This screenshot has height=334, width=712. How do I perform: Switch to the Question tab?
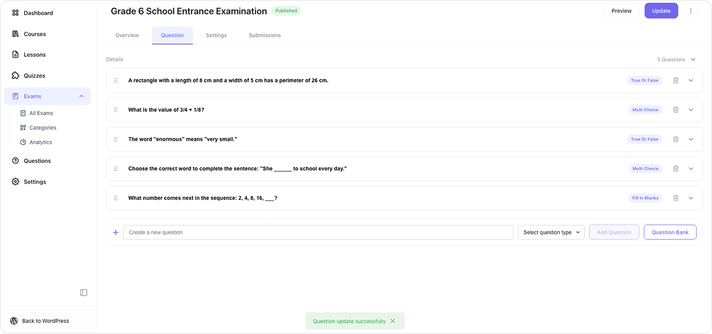(x=172, y=35)
